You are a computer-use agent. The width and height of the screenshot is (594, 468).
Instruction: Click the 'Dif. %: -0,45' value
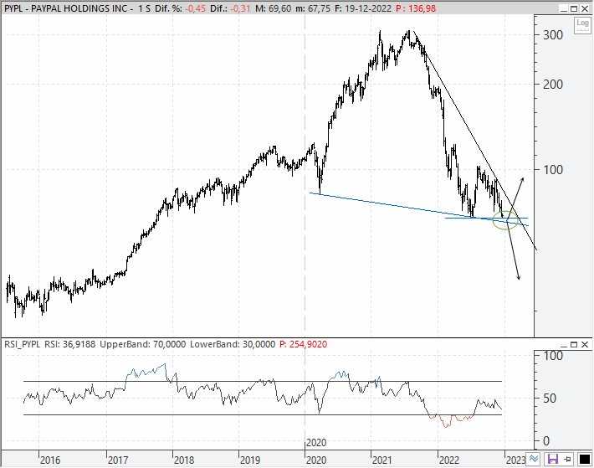(181, 8)
